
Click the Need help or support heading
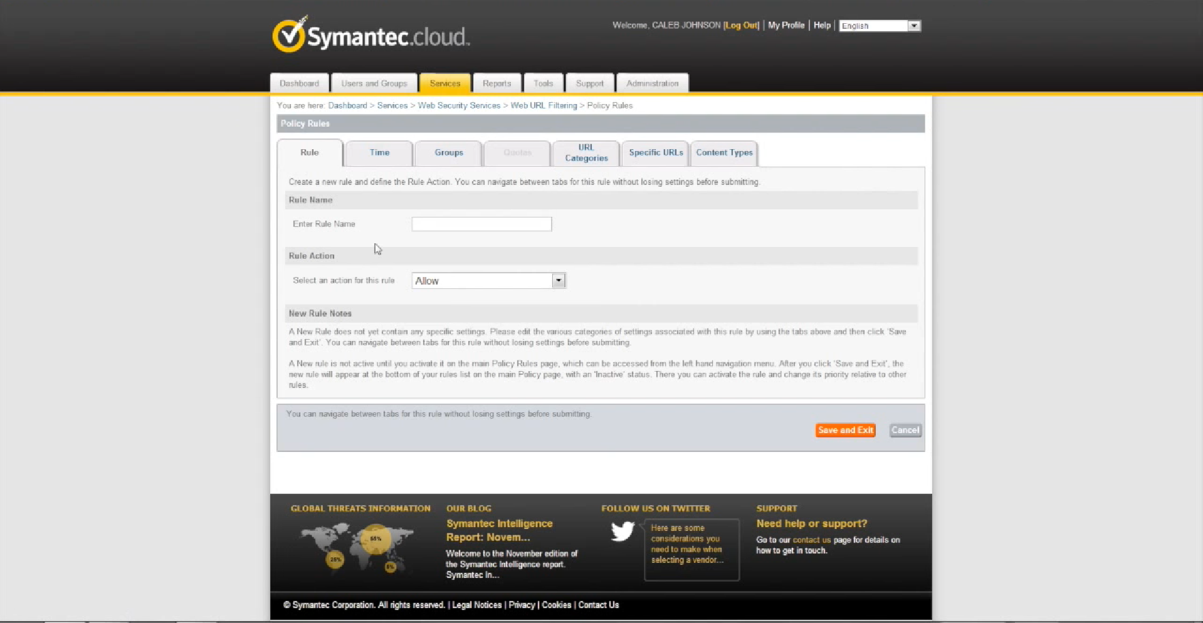(x=811, y=523)
